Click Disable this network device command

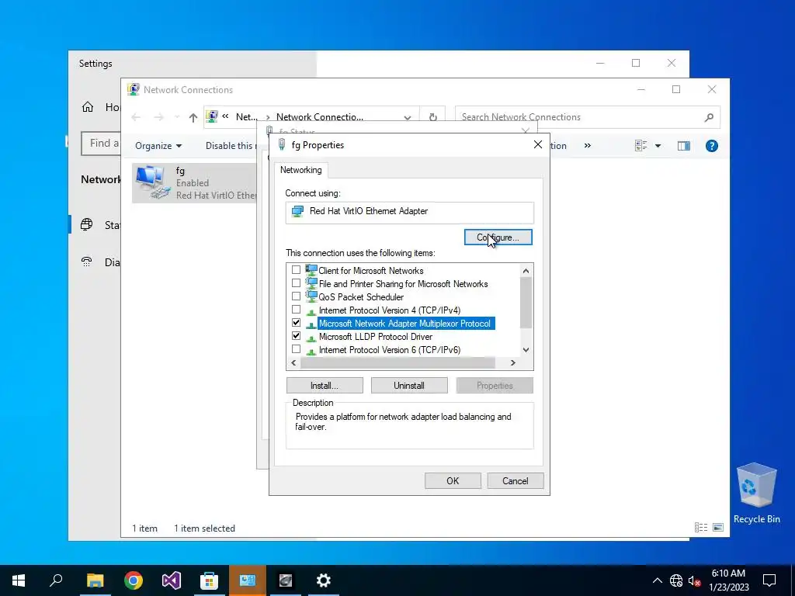[x=231, y=146]
